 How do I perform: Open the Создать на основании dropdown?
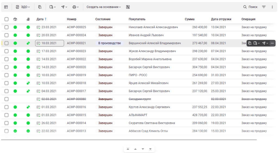[104, 7]
